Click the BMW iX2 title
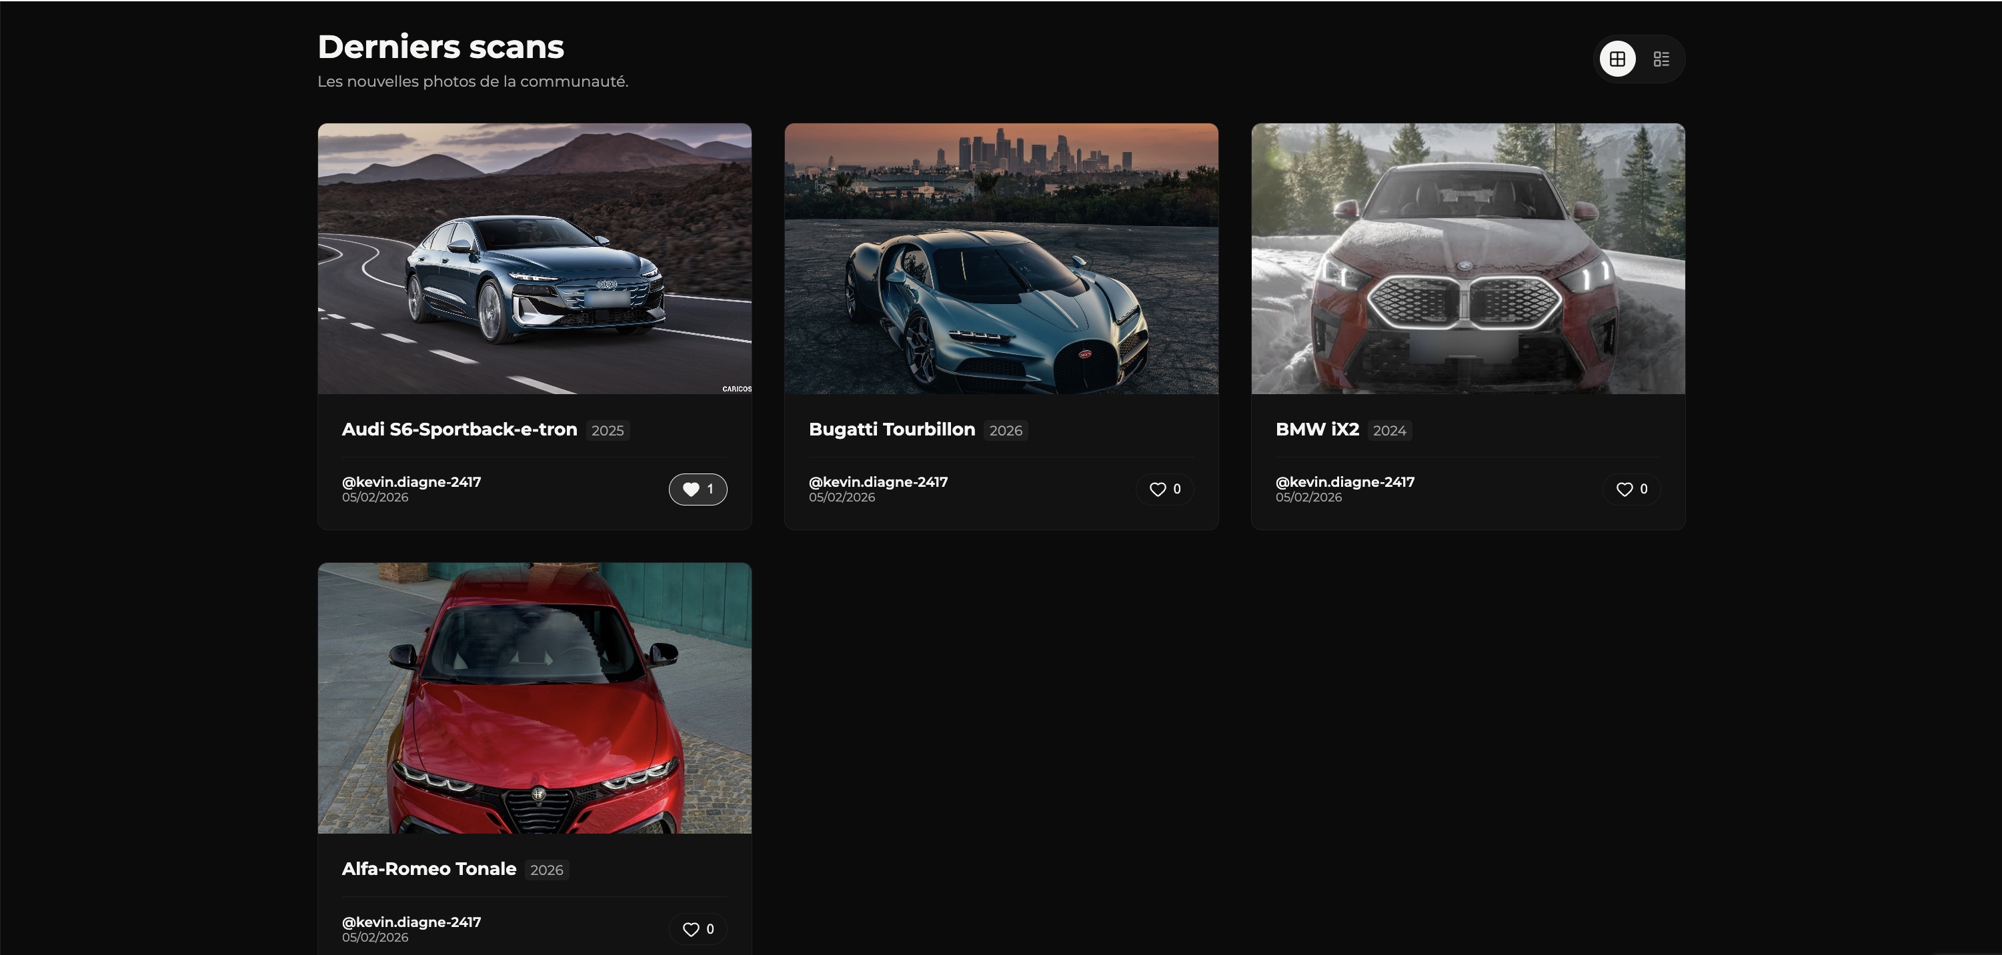The width and height of the screenshot is (2002, 955). (1317, 429)
